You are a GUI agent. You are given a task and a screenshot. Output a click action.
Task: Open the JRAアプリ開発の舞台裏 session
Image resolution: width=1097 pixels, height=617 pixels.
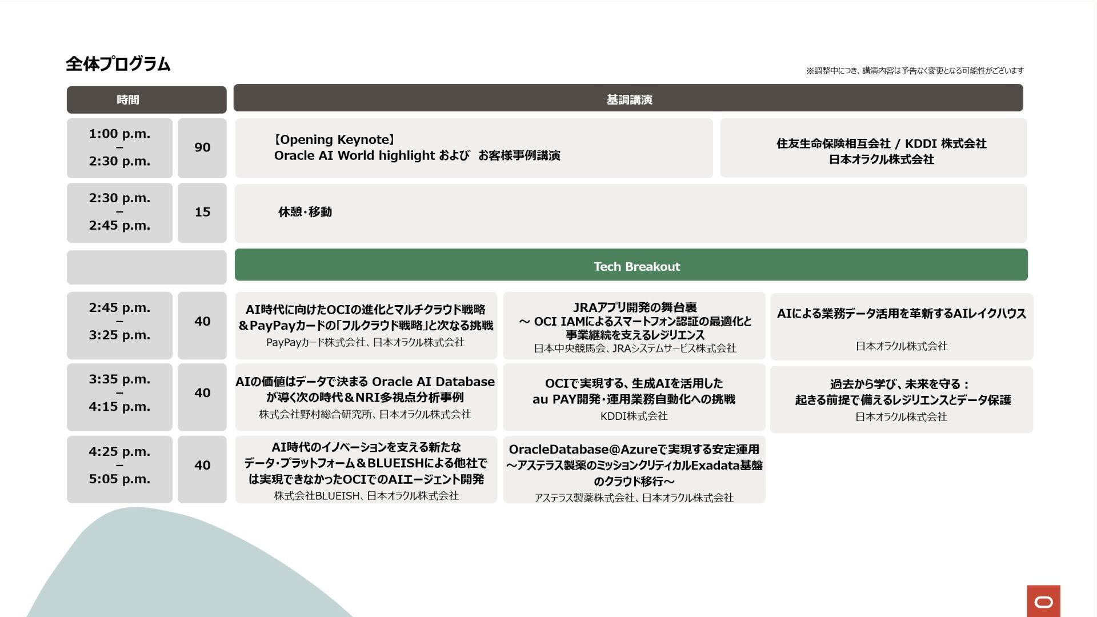(x=634, y=327)
